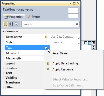The height and width of the screenshot is (96, 104).
Task: Open the Properties window position dropdown arrow
Action: [70, 3]
